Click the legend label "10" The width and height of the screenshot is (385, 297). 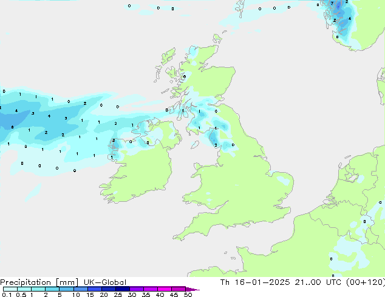(x=76, y=295)
